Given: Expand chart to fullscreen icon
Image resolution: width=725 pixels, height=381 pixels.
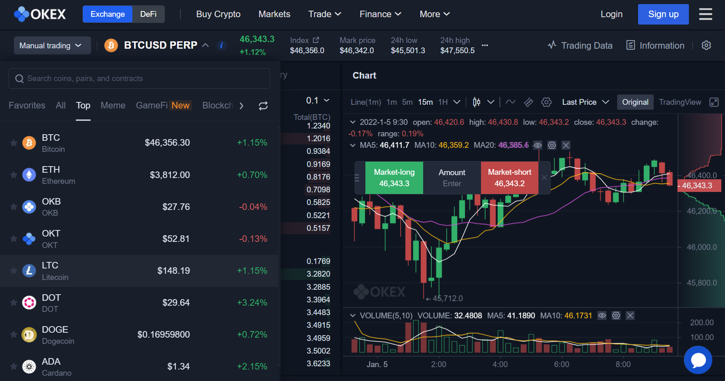Looking at the screenshot, I should pyautogui.click(x=714, y=102).
